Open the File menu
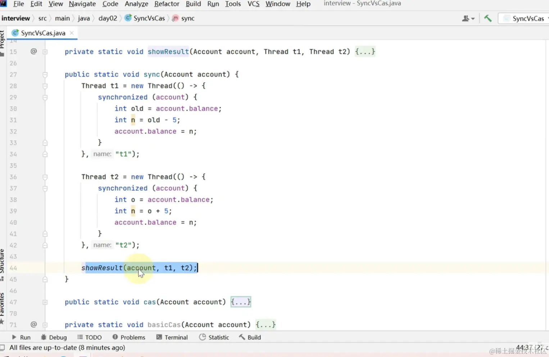Image resolution: width=549 pixels, height=357 pixels. point(19,4)
